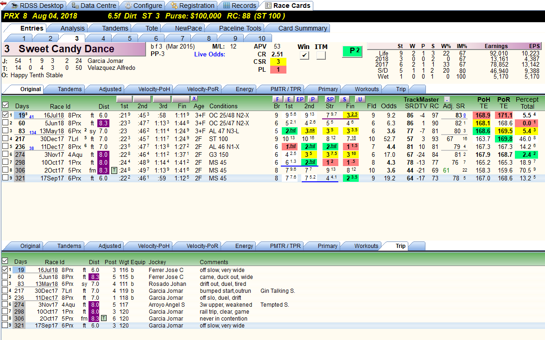The image size is (545, 340).
Task: Open the RDSS Desktop tab
Action: [x=38, y=6]
